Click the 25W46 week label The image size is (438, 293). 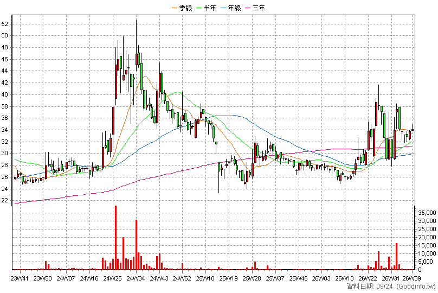coord(298,278)
